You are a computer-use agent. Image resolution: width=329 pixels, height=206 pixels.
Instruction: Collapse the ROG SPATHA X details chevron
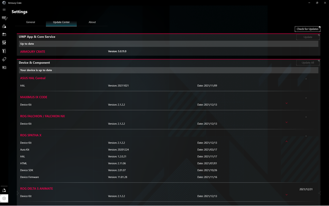pos(286,141)
